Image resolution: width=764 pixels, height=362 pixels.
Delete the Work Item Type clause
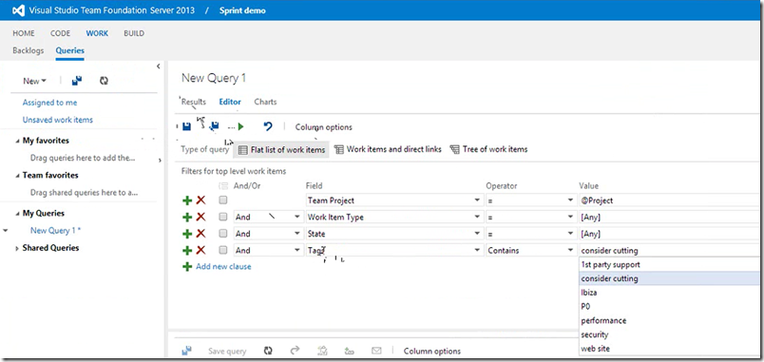(201, 217)
